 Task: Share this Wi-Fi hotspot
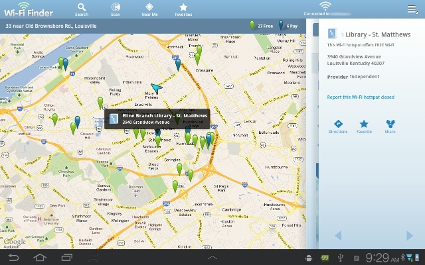click(x=390, y=127)
